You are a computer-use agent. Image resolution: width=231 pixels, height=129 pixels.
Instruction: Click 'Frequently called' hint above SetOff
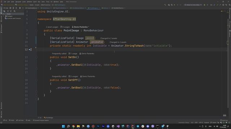[59, 76]
